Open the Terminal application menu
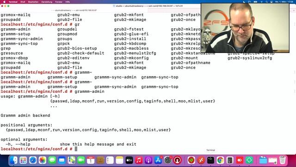Screen dimensions: 296x167 [x=13, y=2]
